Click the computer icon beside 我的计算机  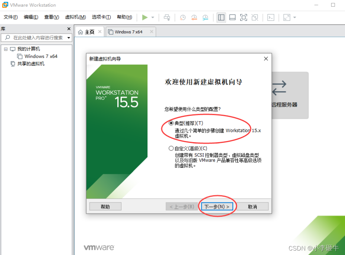(13, 49)
